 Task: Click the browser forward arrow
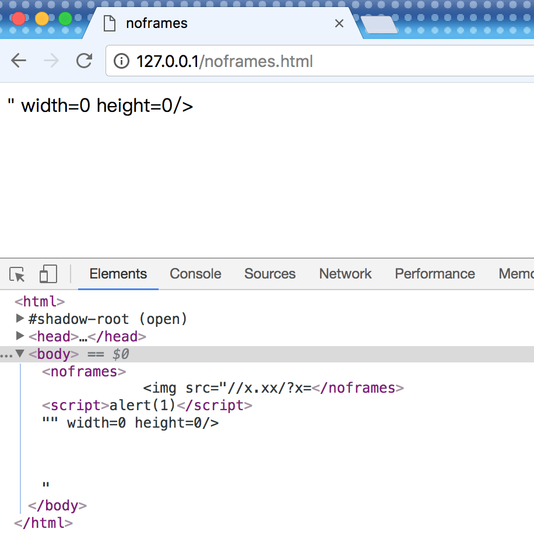pyautogui.click(x=51, y=61)
